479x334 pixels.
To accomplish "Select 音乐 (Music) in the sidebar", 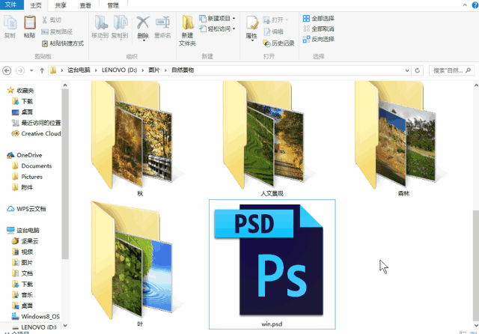I will coord(22,295).
